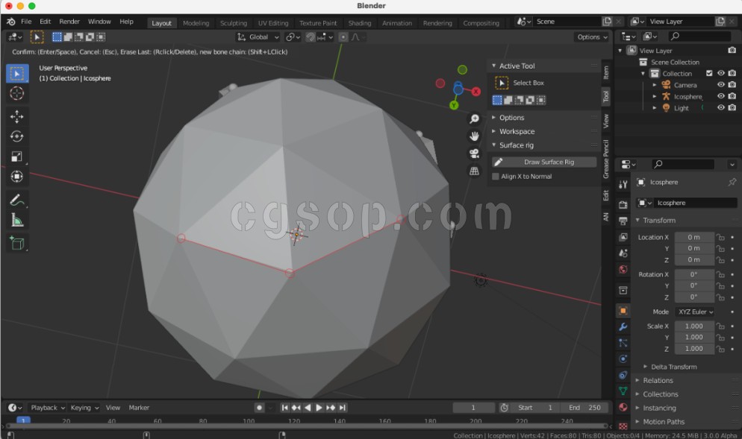Play animation forward in timeline
Viewport: 742px width, 439px height.
click(x=319, y=408)
